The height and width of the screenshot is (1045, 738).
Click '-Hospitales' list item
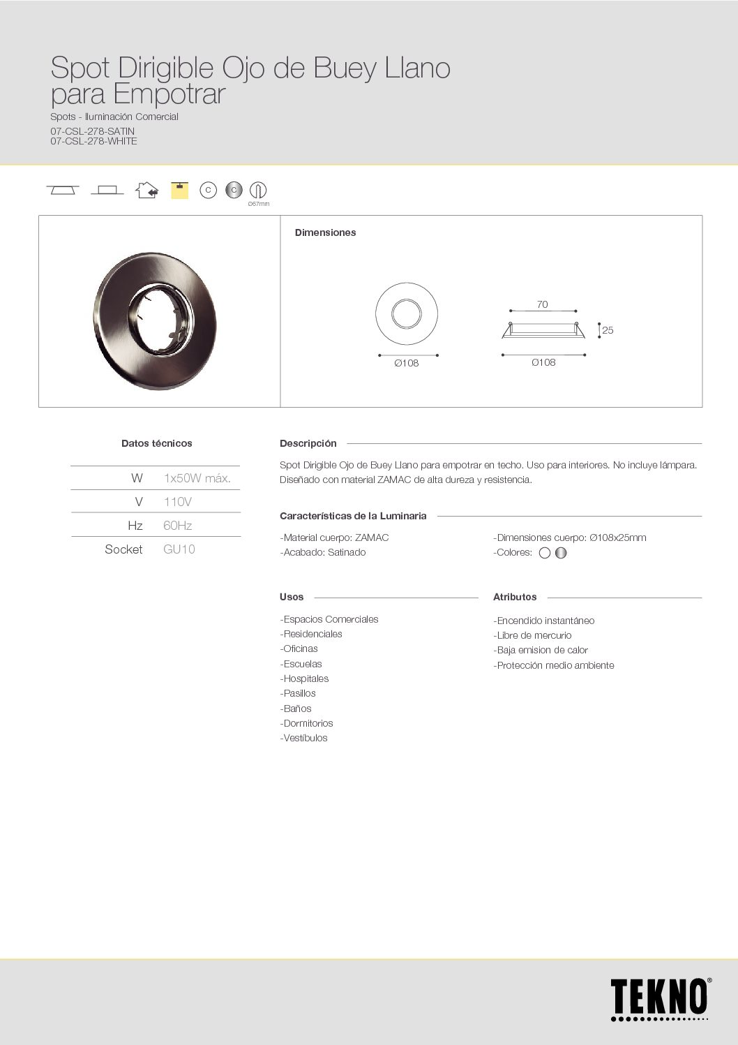(304, 679)
